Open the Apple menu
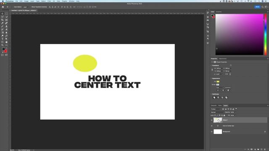Image resolution: width=269 pixels, height=151 pixels. pos(3,1)
